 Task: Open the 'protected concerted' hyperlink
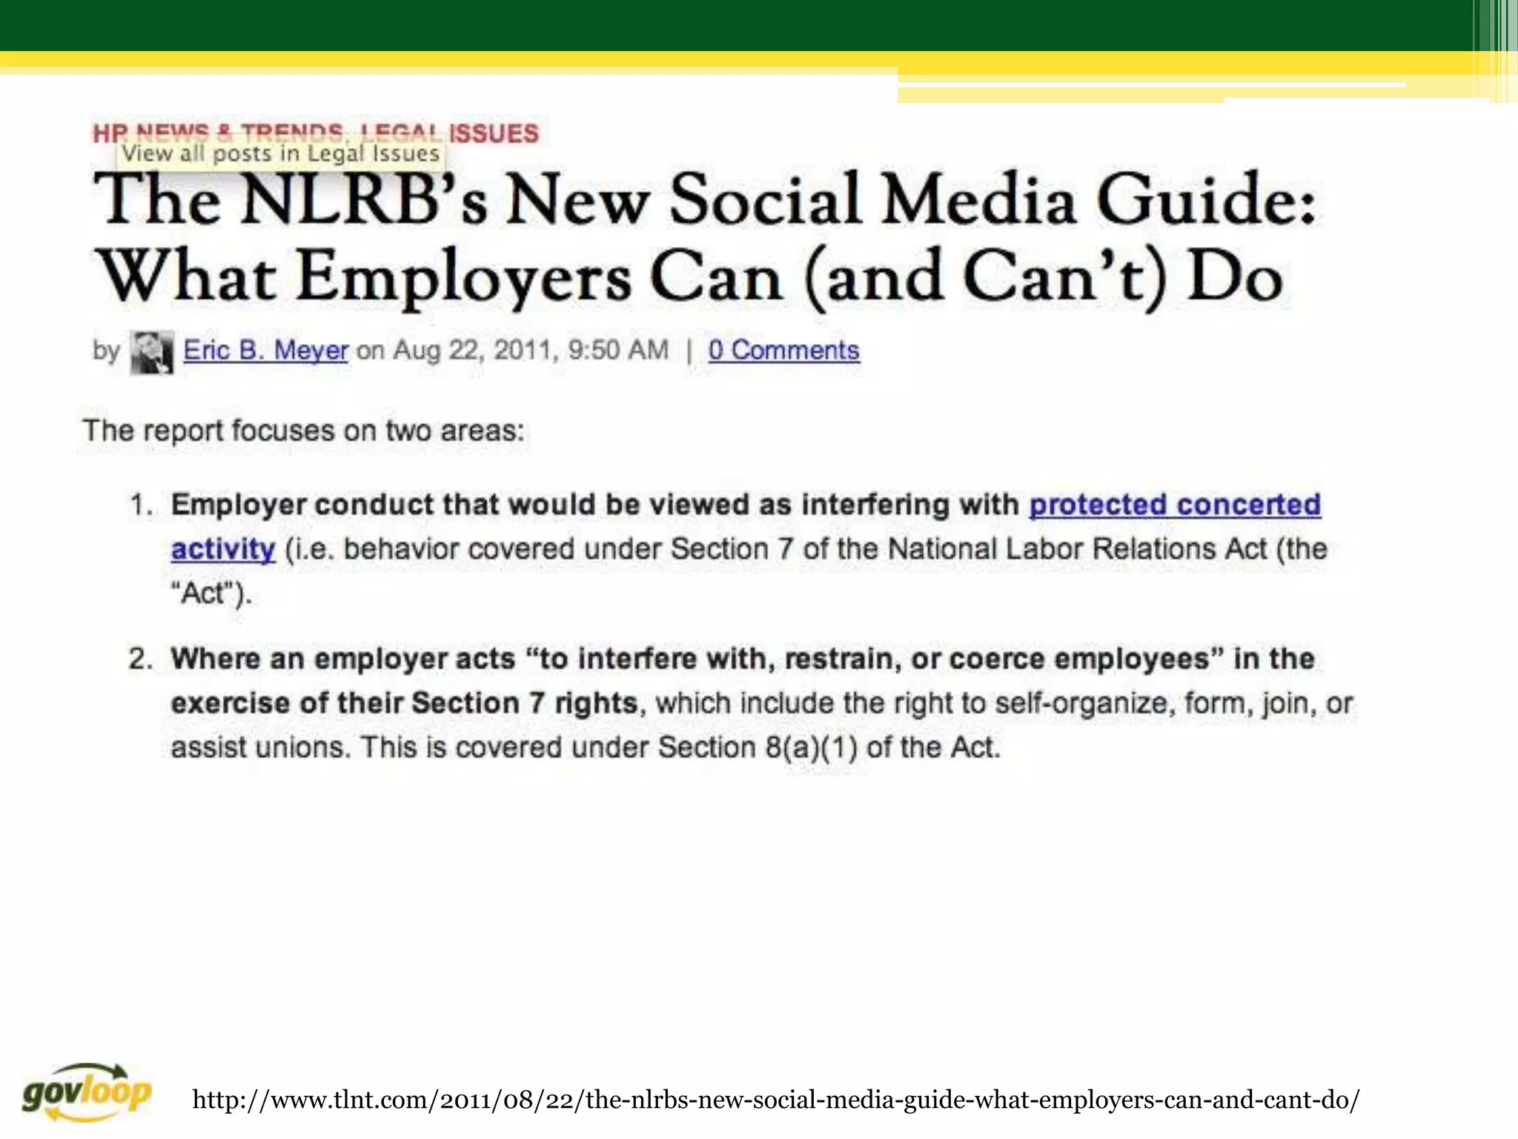click(1175, 504)
